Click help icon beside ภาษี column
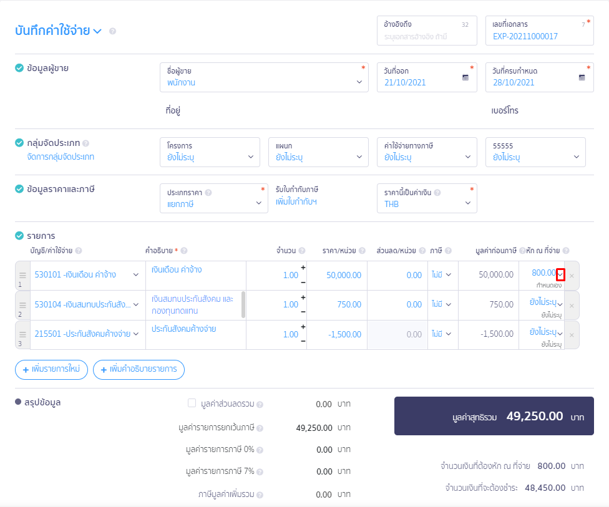609x507 pixels. [448, 251]
